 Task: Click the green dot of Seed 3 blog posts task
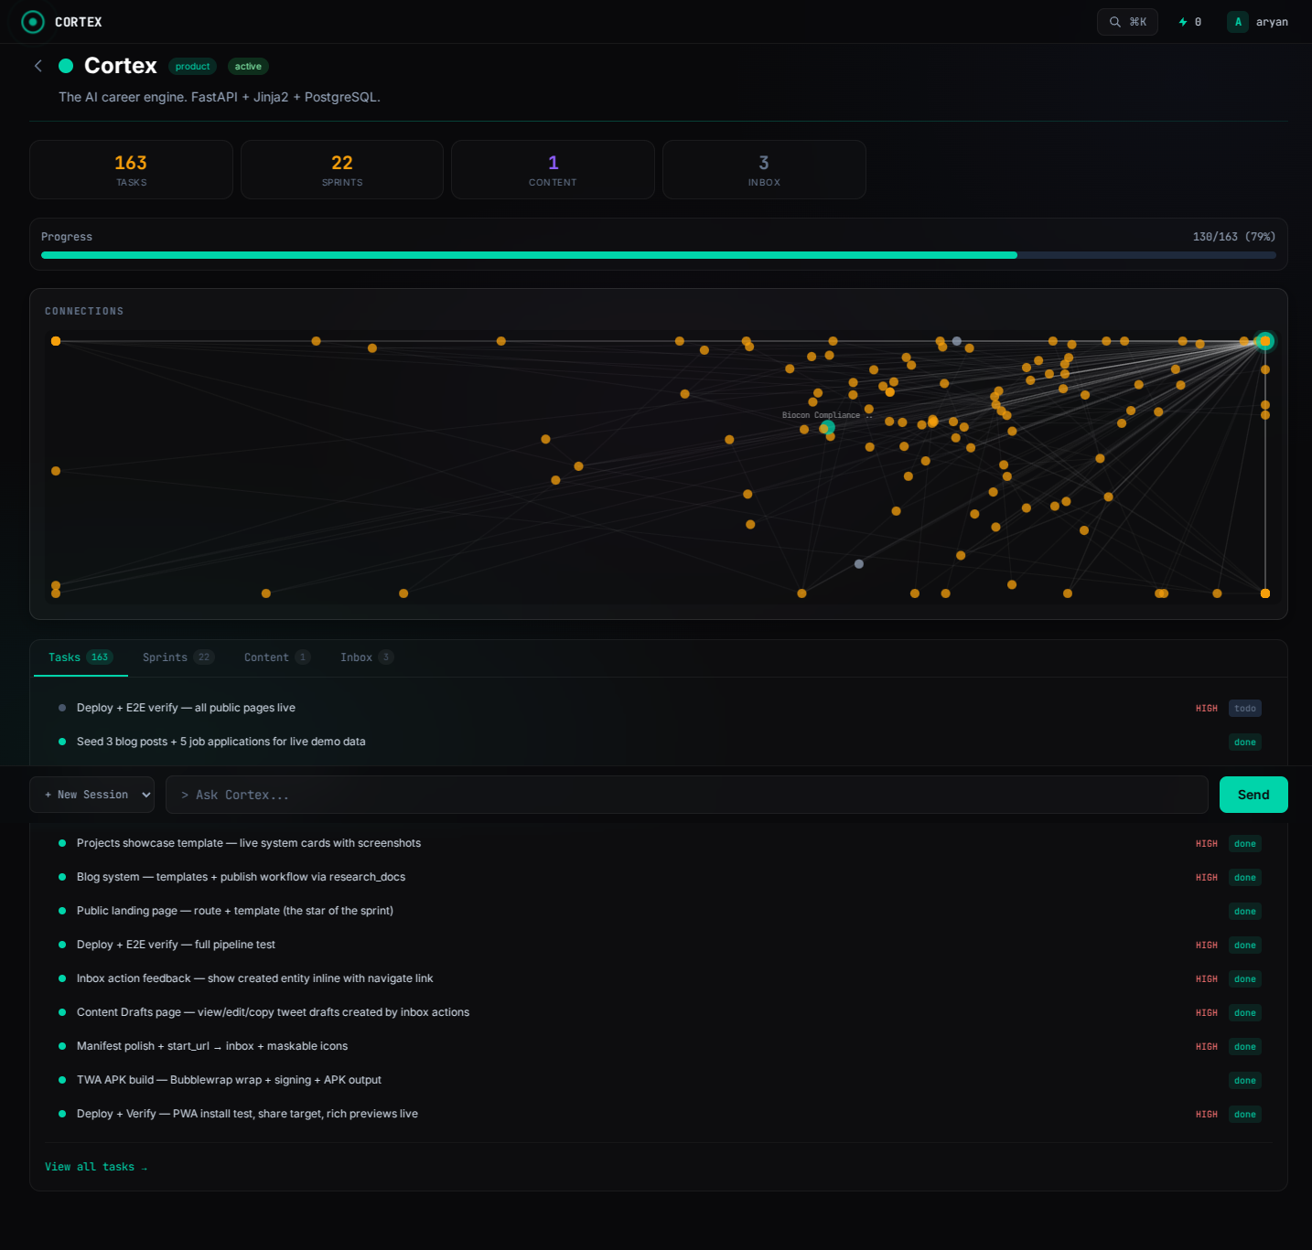pyautogui.click(x=62, y=742)
